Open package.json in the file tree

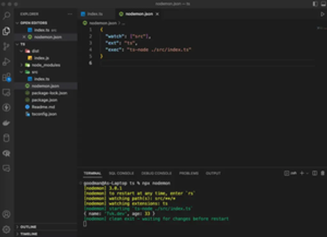tap(46, 100)
